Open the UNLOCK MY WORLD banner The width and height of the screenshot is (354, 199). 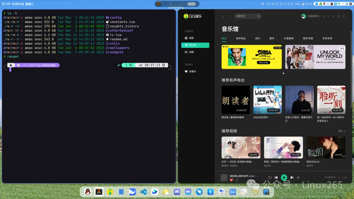coord(315,57)
